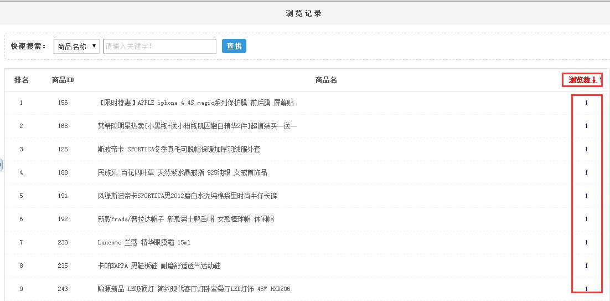Select the 新款Prada/普拉达帽子 product name
Screen dimensions: 610x301
click(x=186, y=219)
